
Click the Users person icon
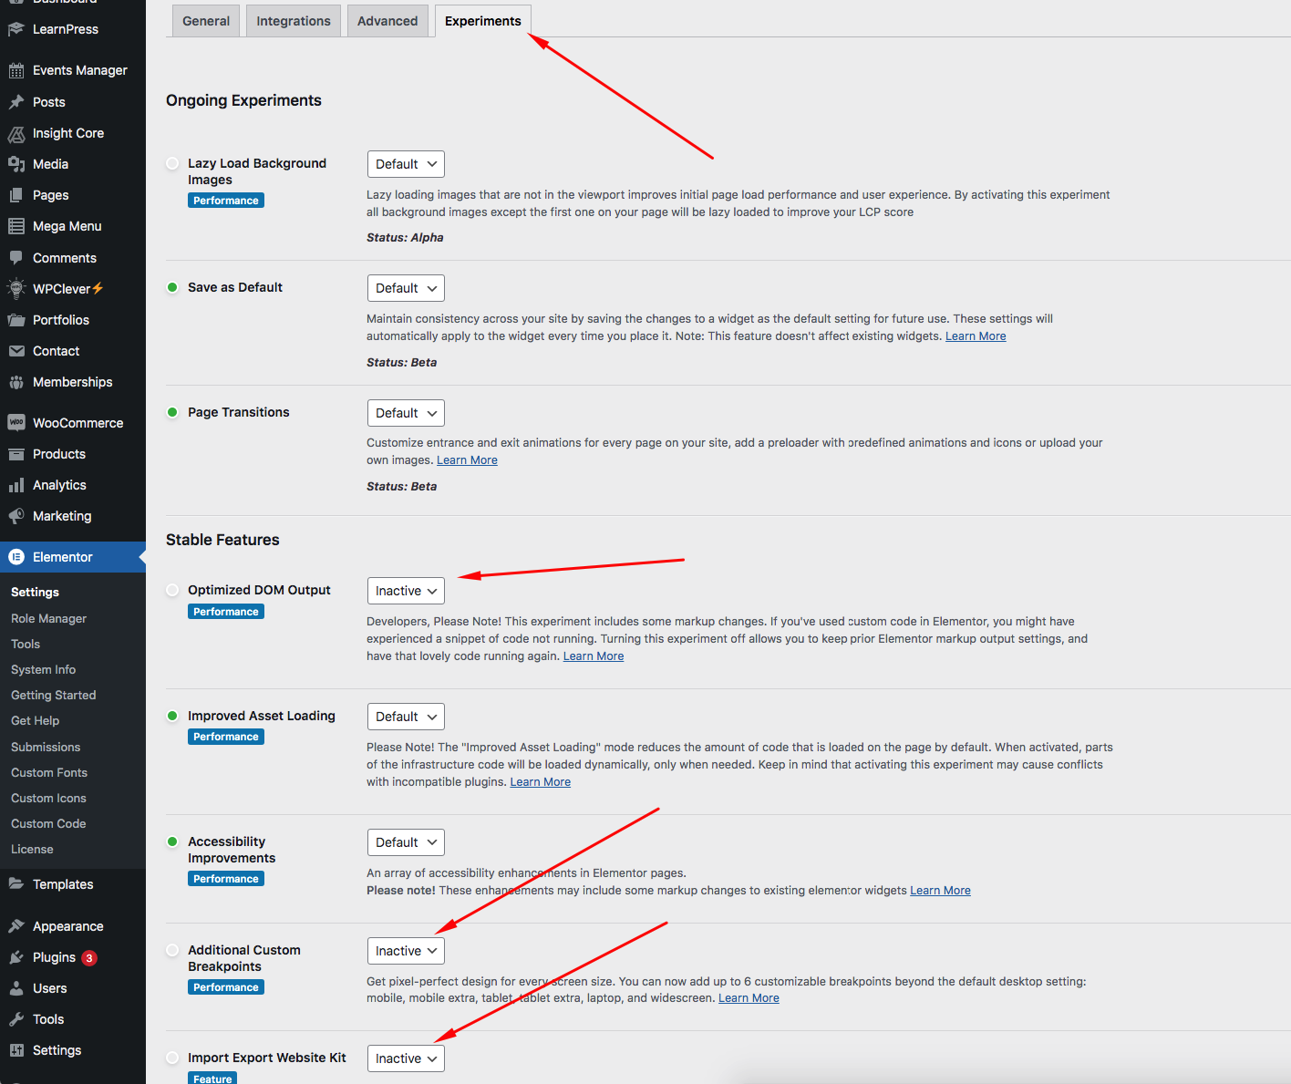(x=16, y=988)
